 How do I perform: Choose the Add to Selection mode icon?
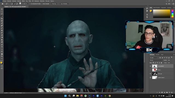pyautogui.click(x=14, y=4)
